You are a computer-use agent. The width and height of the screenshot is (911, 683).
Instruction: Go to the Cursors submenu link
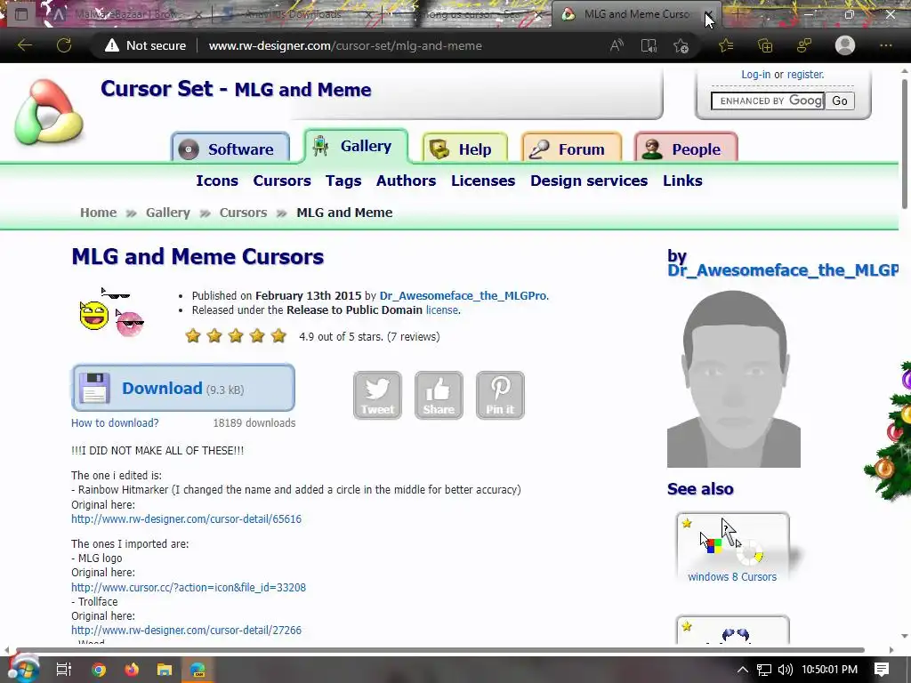(282, 181)
